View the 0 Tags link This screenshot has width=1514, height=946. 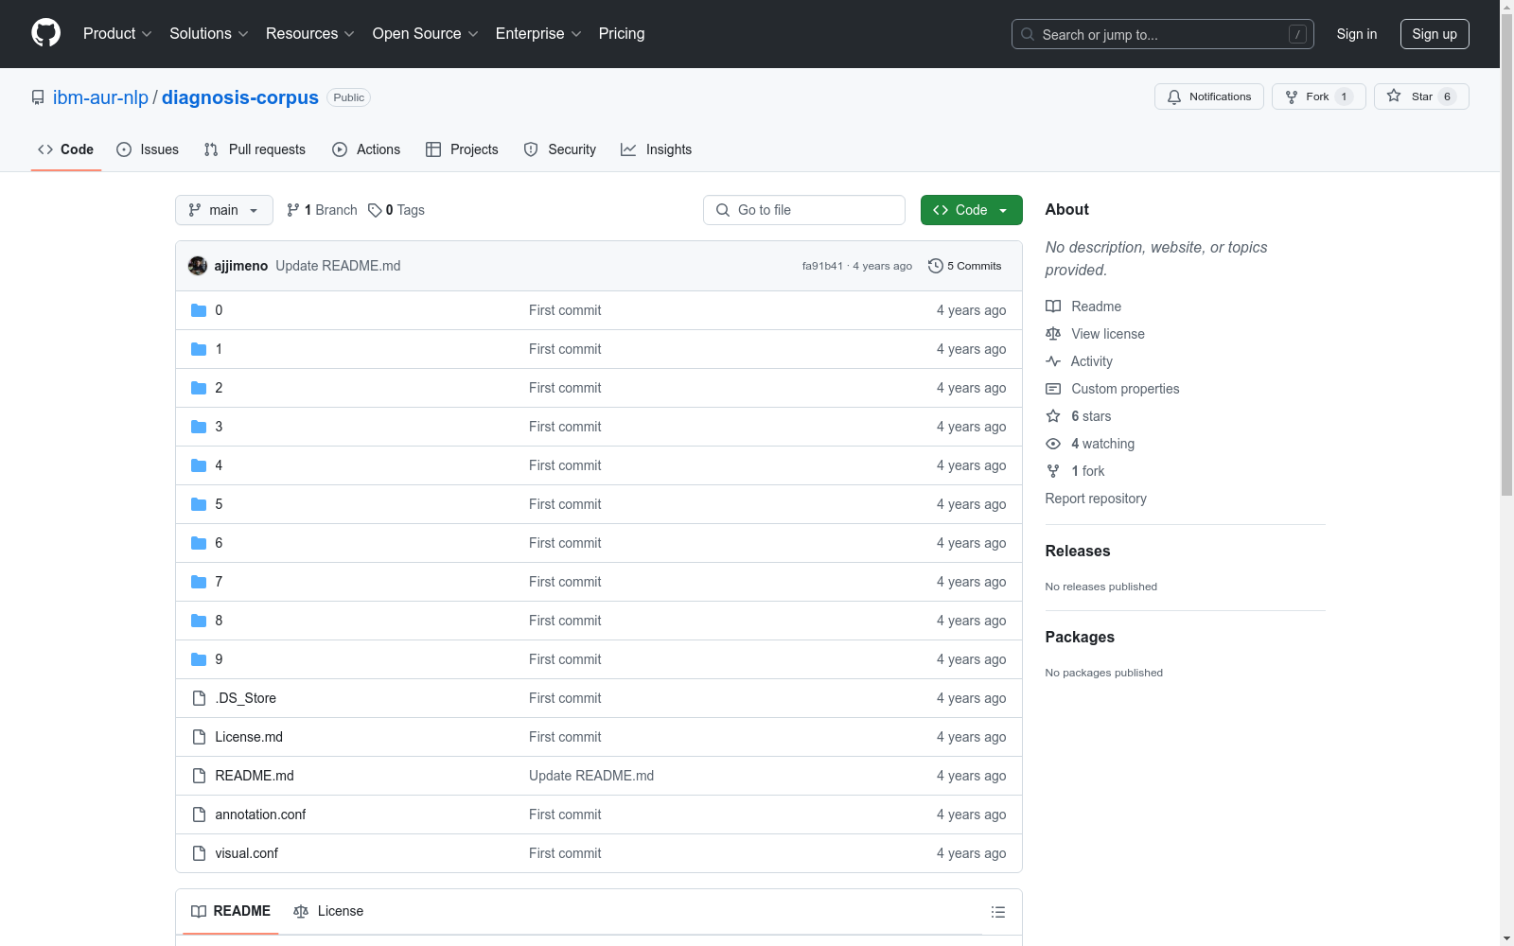click(x=396, y=210)
